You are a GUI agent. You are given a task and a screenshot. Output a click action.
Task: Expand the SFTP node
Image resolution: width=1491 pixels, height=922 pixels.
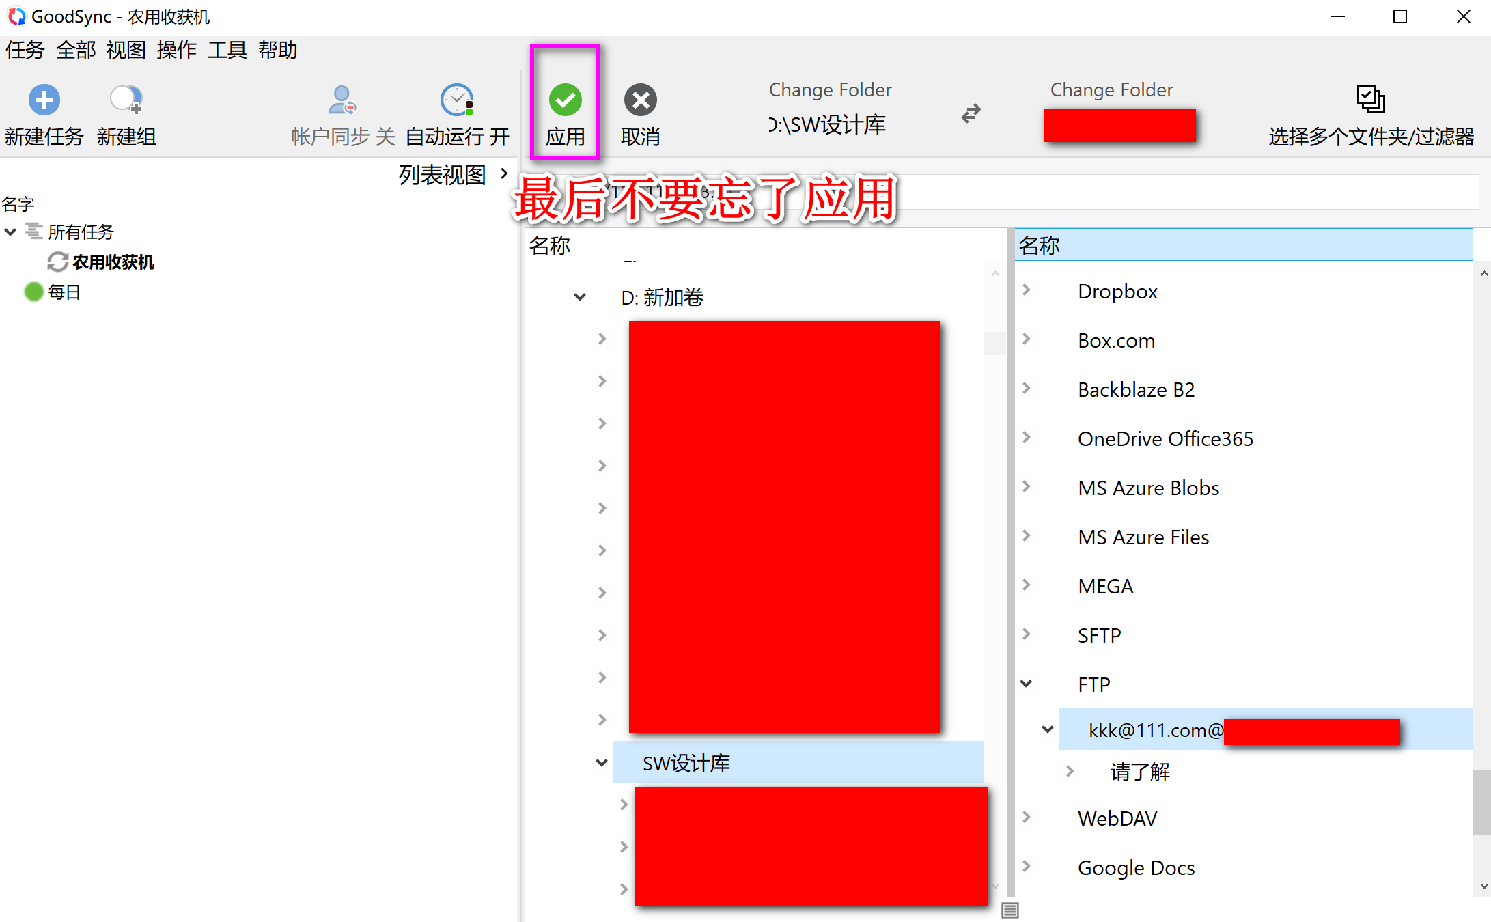(x=1027, y=634)
